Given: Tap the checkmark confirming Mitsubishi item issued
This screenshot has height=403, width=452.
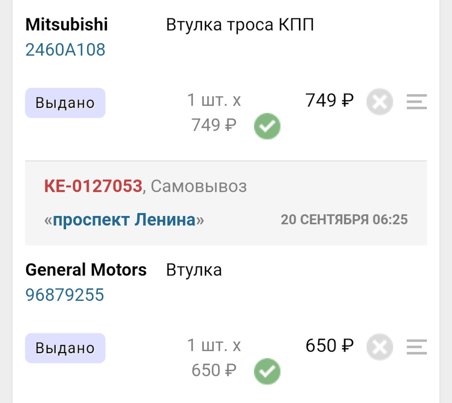Looking at the screenshot, I should click(267, 125).
